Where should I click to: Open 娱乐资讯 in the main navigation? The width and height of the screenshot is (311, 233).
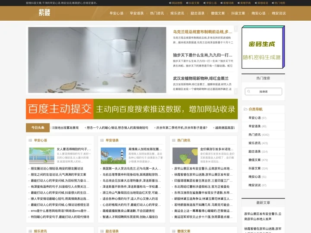tap(177, 13)
